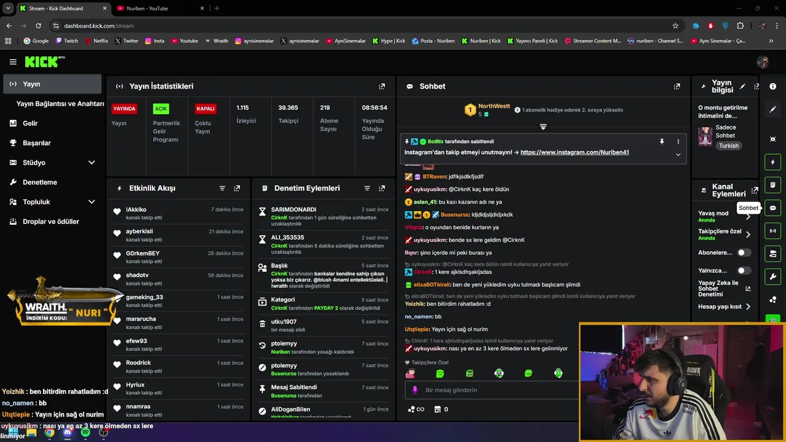786x442 pixels.
Task: Click the address bar URL
Action: click(x=99, y=26)
